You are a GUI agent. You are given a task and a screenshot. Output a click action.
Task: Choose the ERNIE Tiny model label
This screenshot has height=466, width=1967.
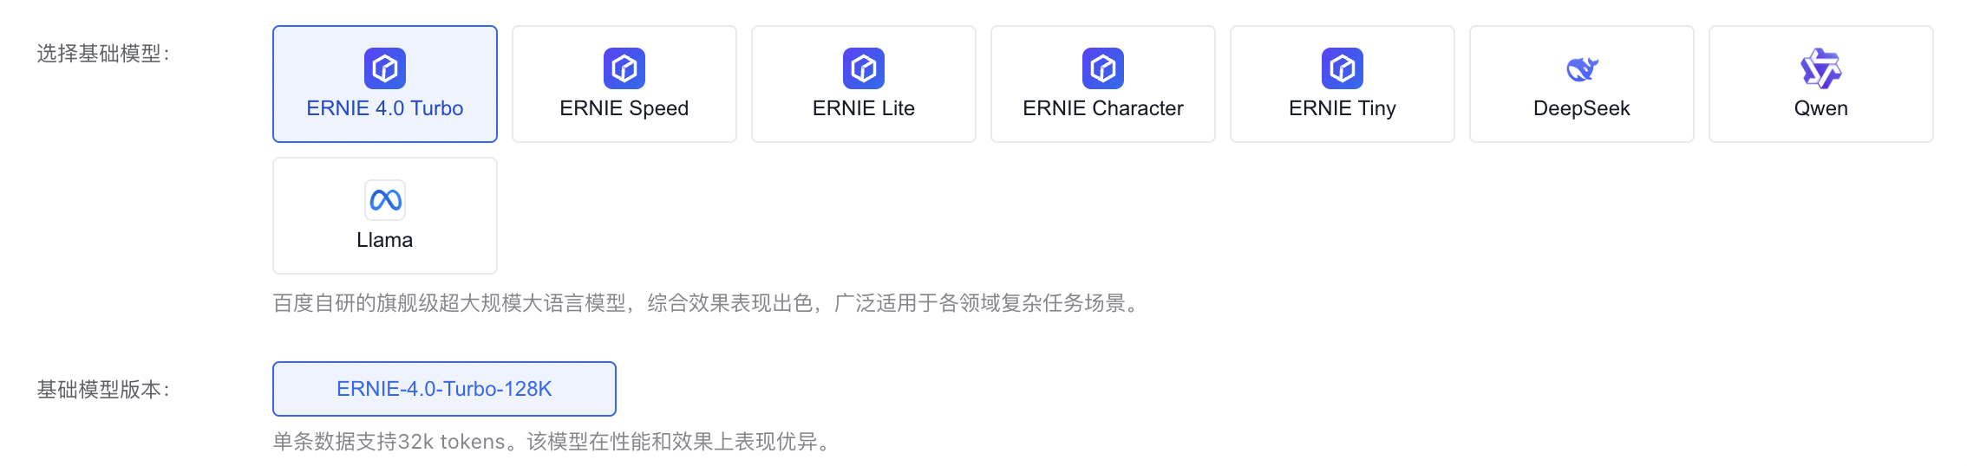(1343, 108)
